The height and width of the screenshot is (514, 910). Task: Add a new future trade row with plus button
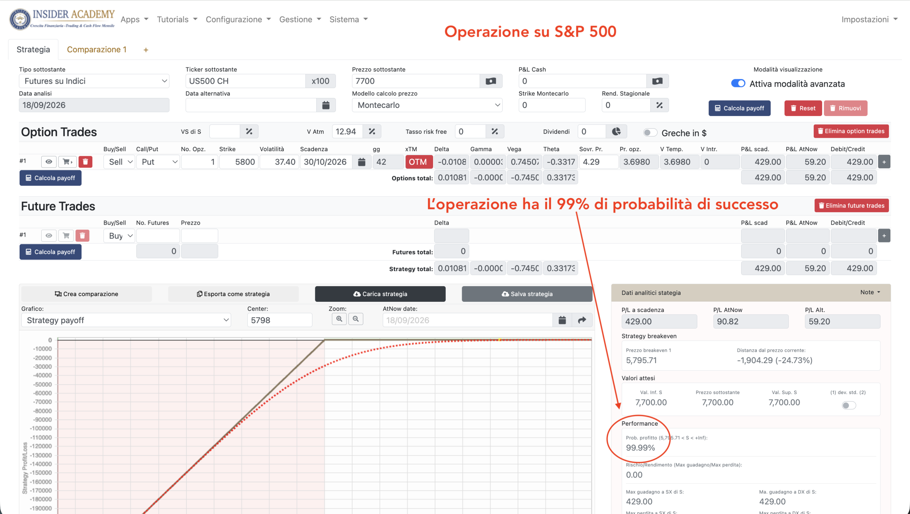pyautogui.click(x=884, y=236)
